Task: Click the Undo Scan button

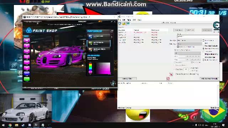Action: 207,30
